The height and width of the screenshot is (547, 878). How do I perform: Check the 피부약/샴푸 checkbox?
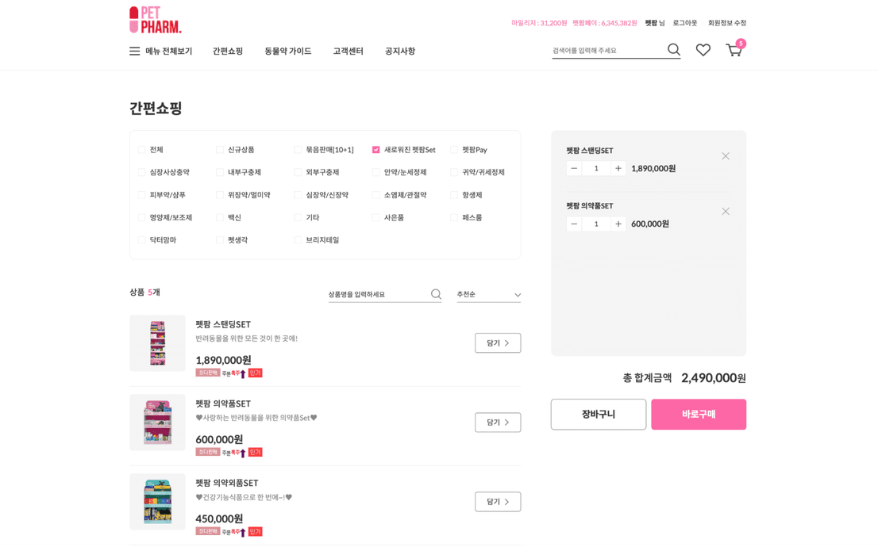(141, 195)
